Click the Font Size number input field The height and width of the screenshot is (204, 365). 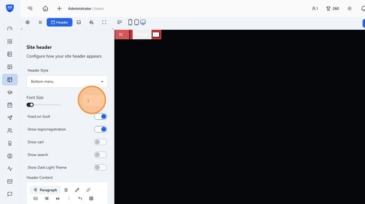(x=93, y=101)
